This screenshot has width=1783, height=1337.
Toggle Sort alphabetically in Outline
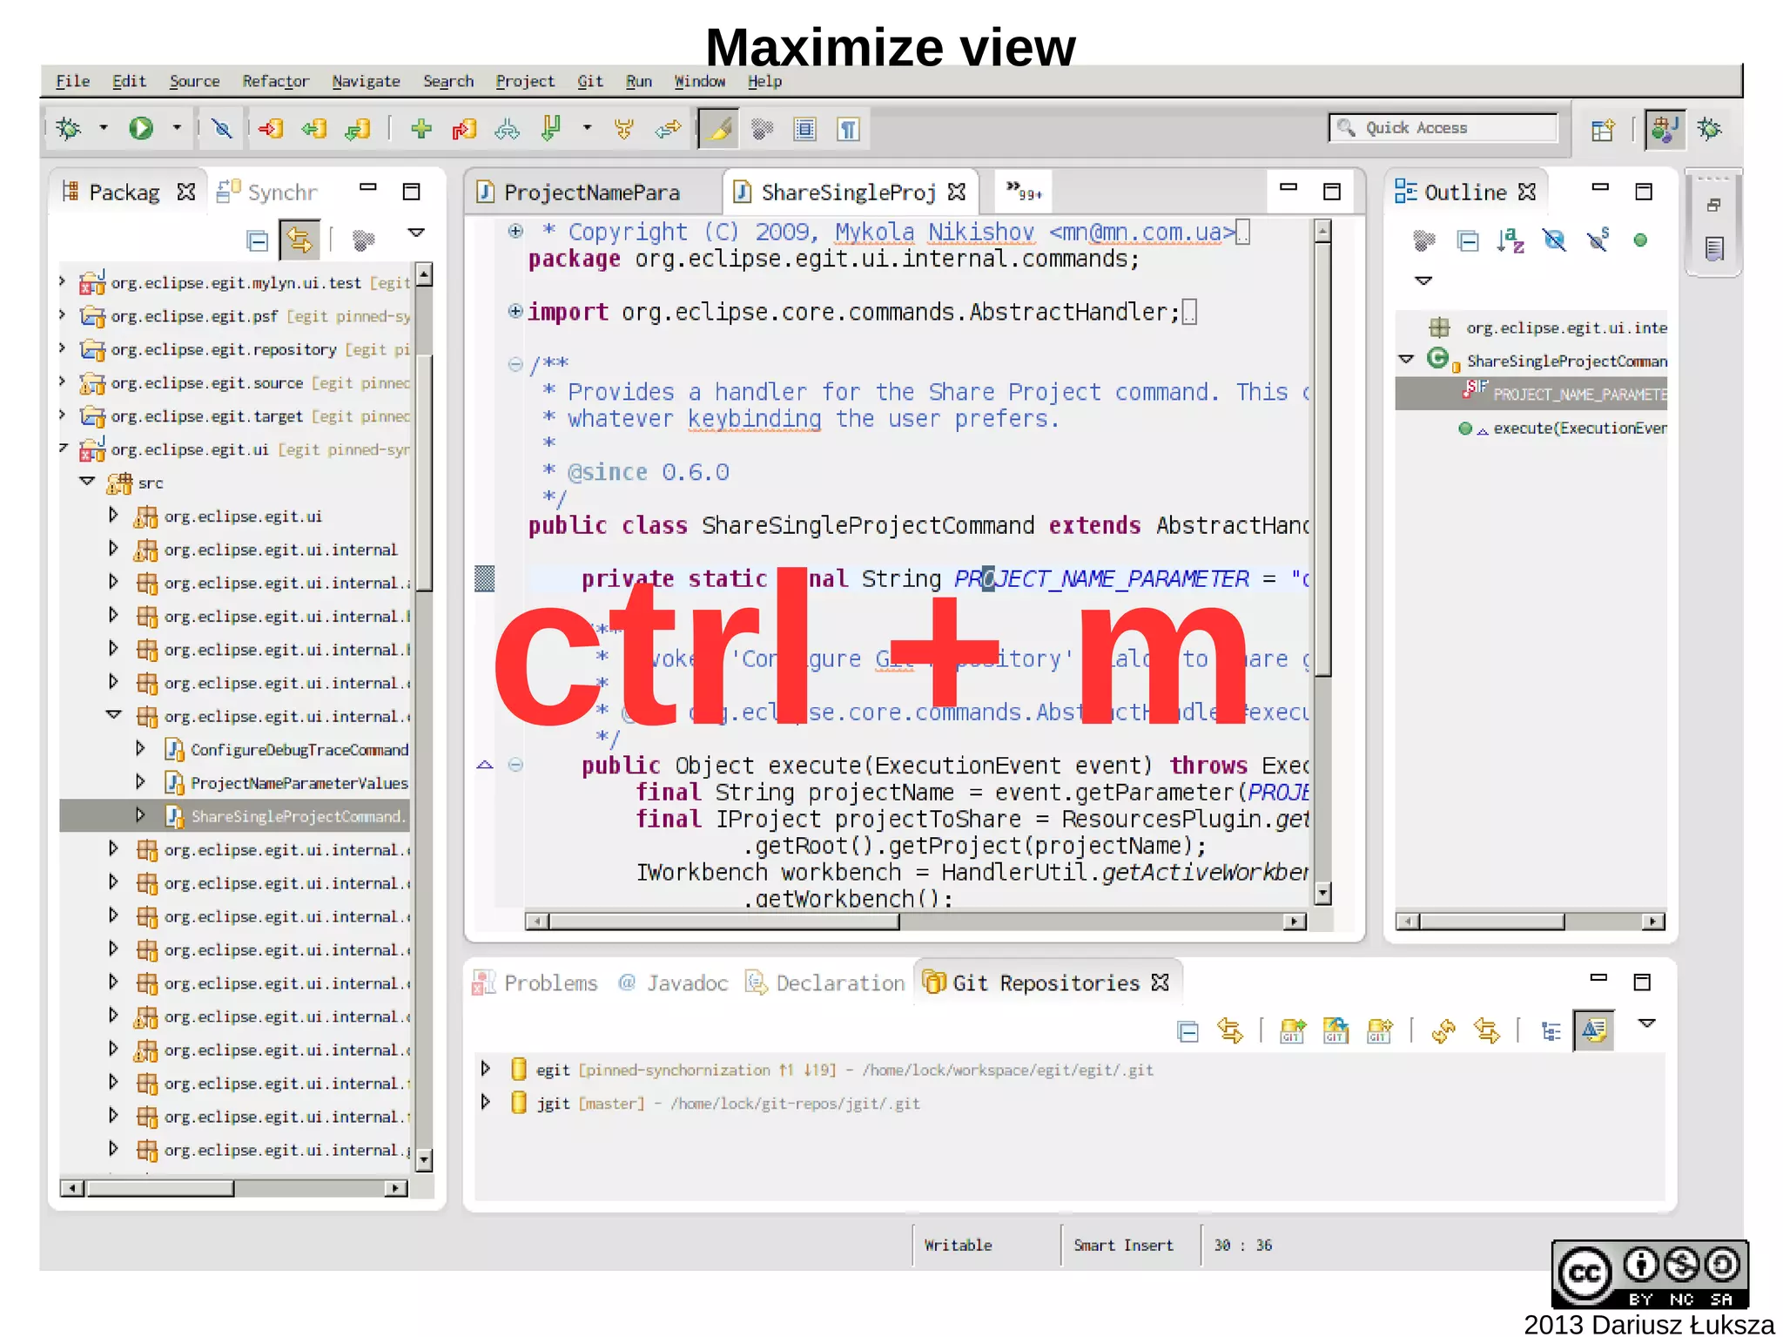(x=1511, y=240)
